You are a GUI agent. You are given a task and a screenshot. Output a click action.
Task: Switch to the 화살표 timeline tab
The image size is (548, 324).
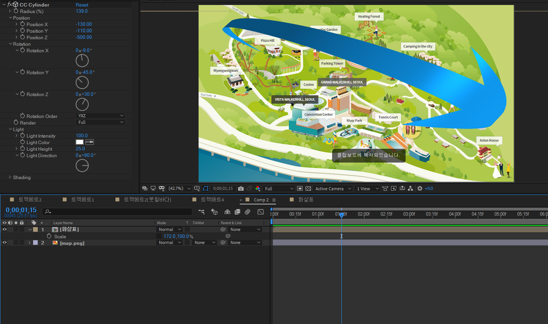point(306,199)
